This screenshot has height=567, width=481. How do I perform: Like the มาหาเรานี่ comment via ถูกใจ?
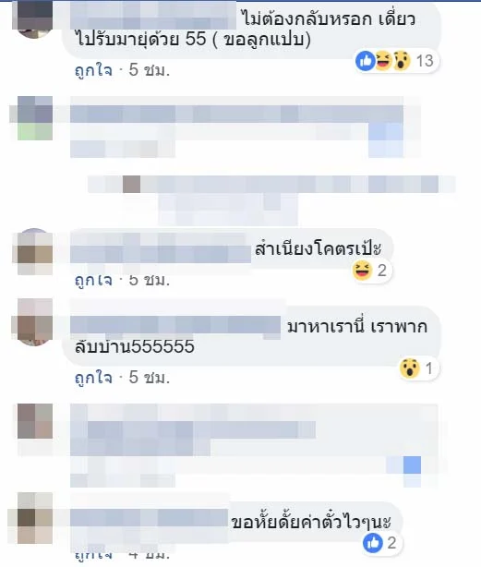pos(93,378)
